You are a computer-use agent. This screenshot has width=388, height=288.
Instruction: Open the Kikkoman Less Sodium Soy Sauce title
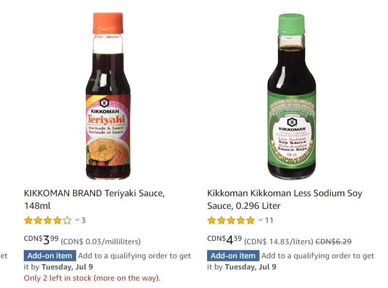point(285,199)
